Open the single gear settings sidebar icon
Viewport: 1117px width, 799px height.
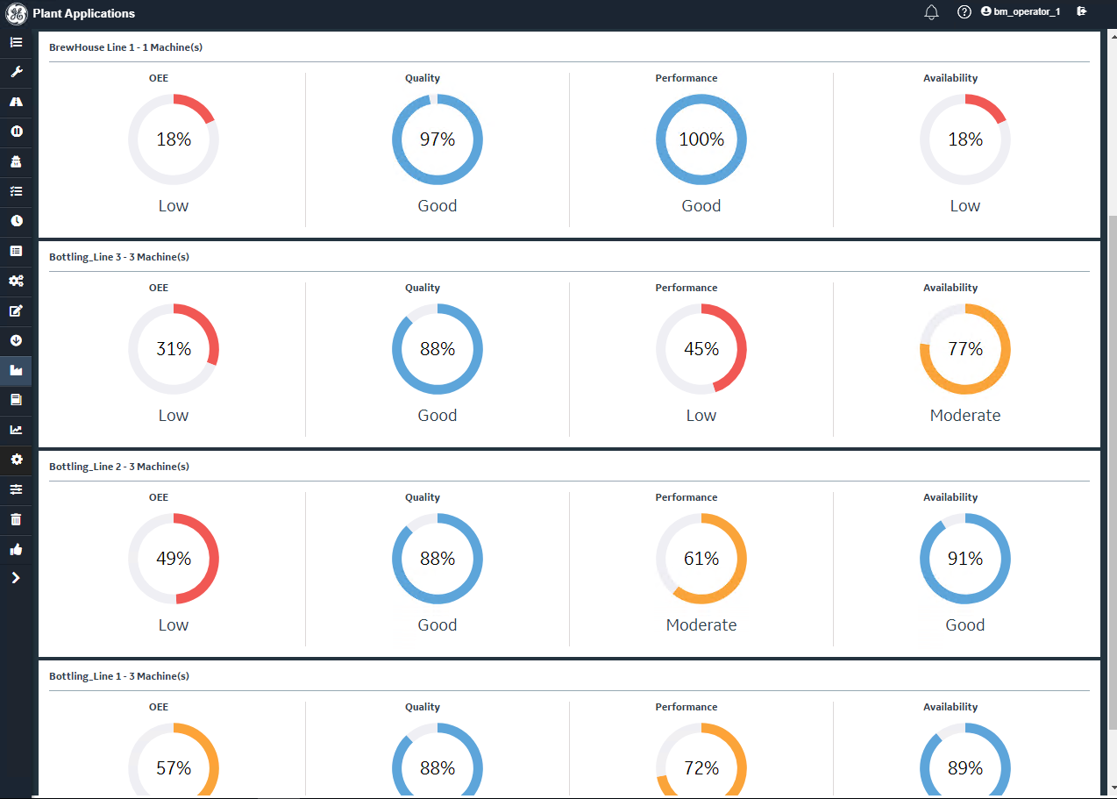click(x=16, y=460)
